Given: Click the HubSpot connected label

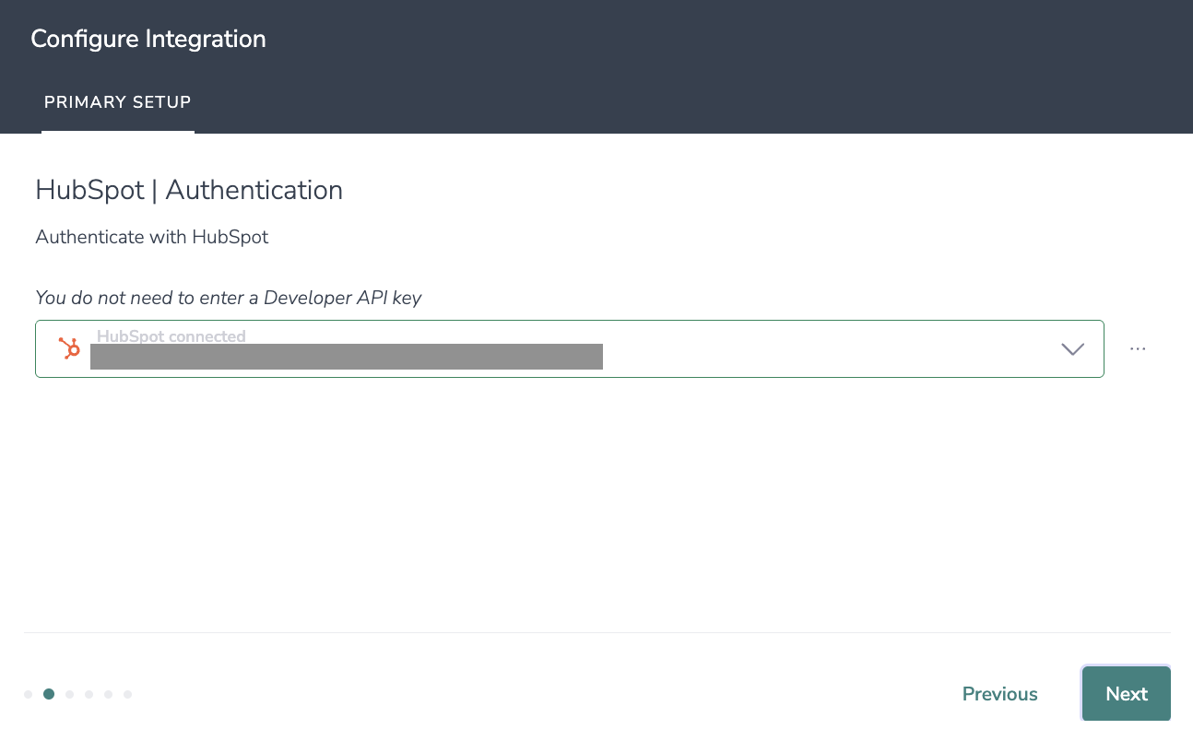Looking at the screenshot, I should pyautogui.click(x=171, y=336).
